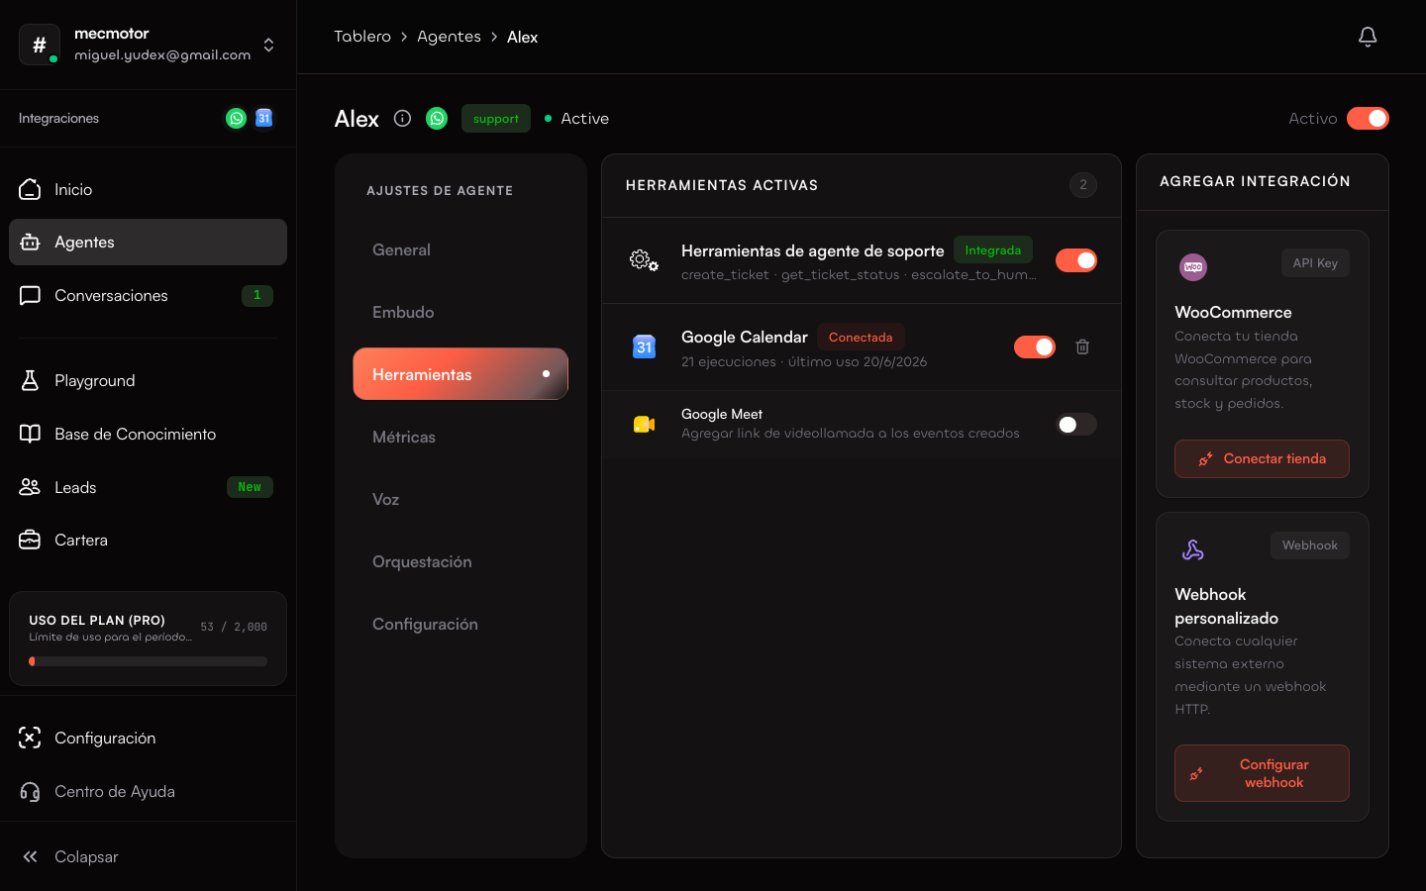Open Centro de Ayuda
Screen dimensions: 1426x891
click(148, 791)
